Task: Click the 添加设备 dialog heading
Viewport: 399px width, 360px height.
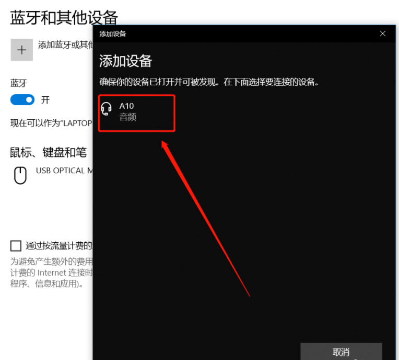Action: pyautogui.click(x=125, y=61)
